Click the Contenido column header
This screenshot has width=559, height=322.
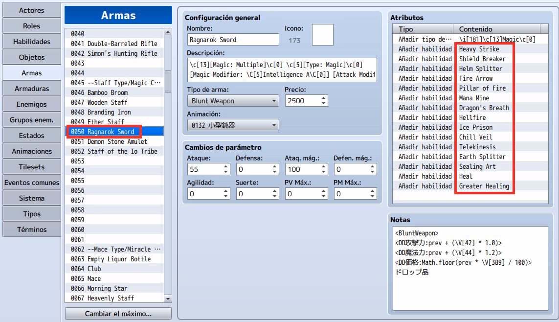point(496,29)
